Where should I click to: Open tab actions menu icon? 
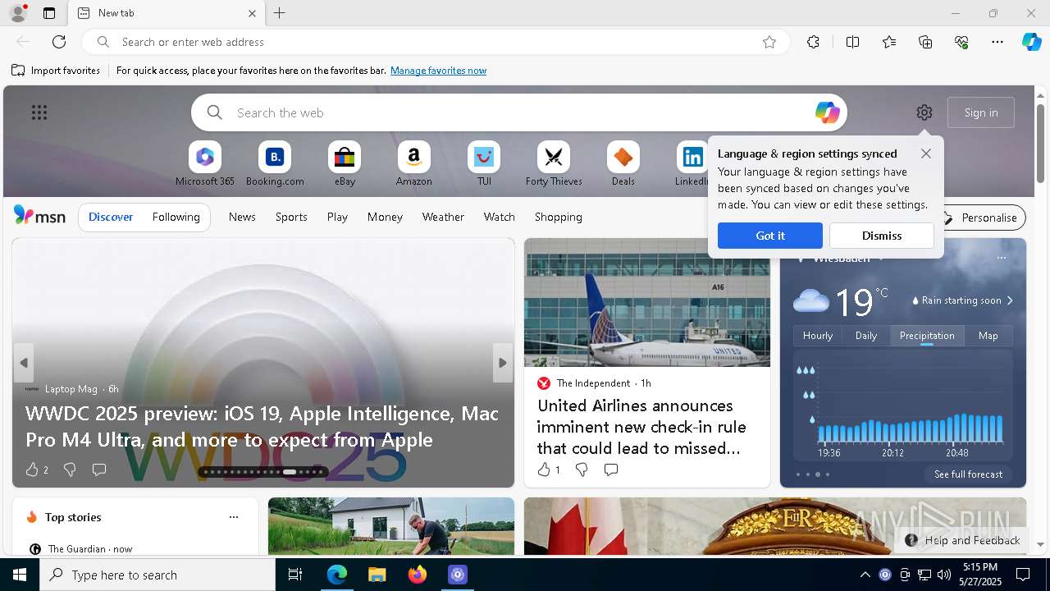(49, 13)
